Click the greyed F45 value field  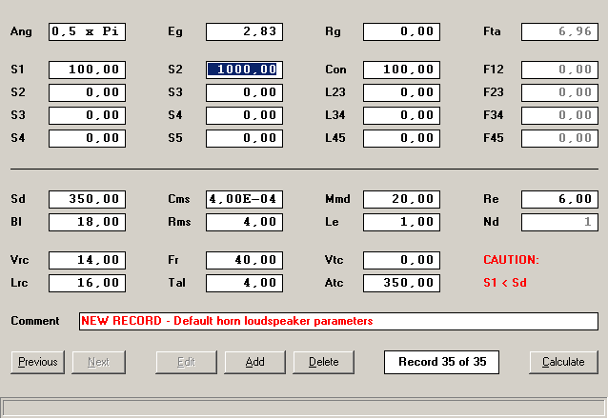pyautogui.click(x=559, y=138)
